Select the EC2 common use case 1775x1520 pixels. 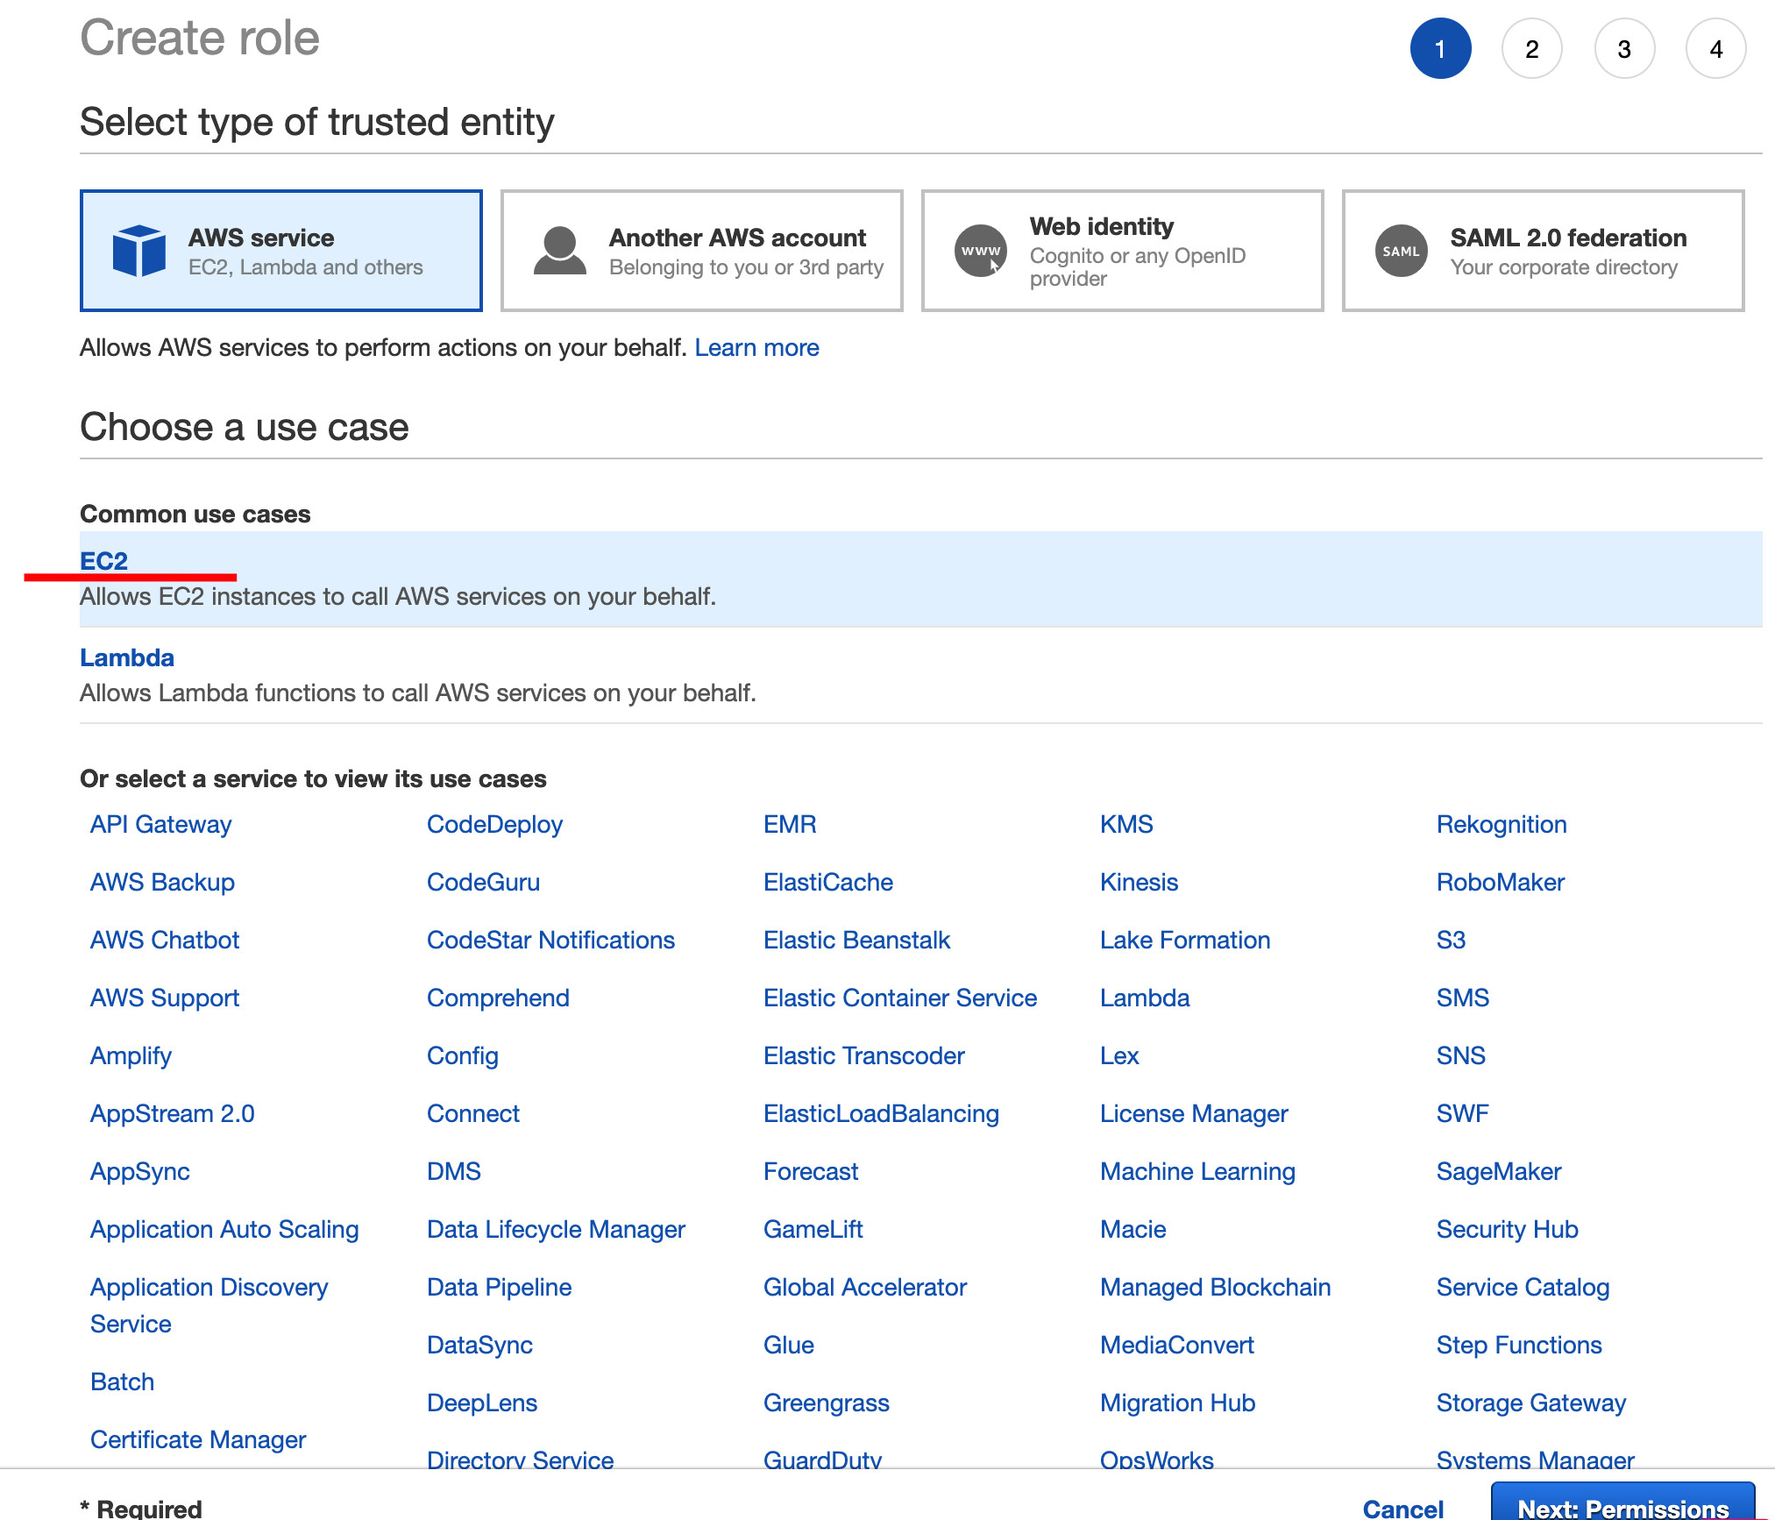click(x=920, y=579)
